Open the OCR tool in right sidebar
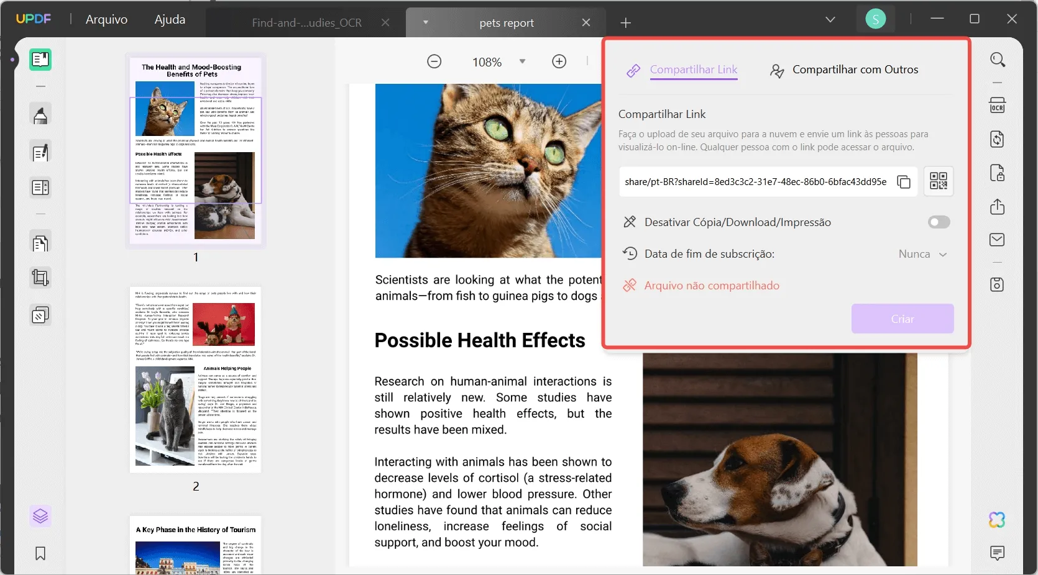The width and height of the screenshot is (1038, 575). coord(998,105)
